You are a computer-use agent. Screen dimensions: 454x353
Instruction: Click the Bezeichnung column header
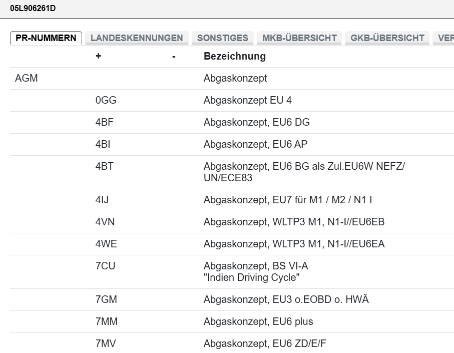(234, 57)
